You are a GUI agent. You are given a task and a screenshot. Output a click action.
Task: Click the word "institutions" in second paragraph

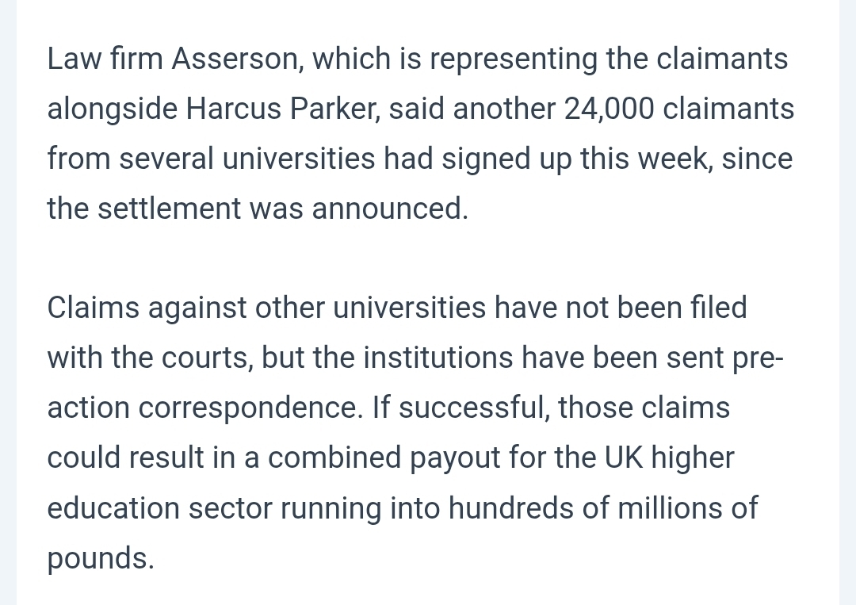(x=438, y=358)
